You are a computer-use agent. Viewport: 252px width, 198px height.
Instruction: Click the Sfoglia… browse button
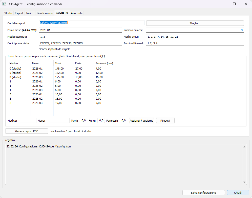pyautogui.click(x=195, y=23)
